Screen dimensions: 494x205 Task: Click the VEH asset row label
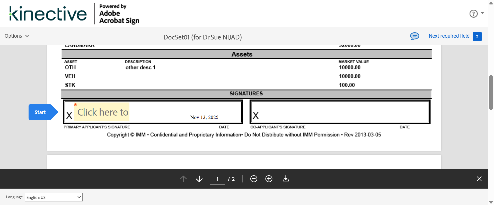pyautogui.click(x=70, y=76)
